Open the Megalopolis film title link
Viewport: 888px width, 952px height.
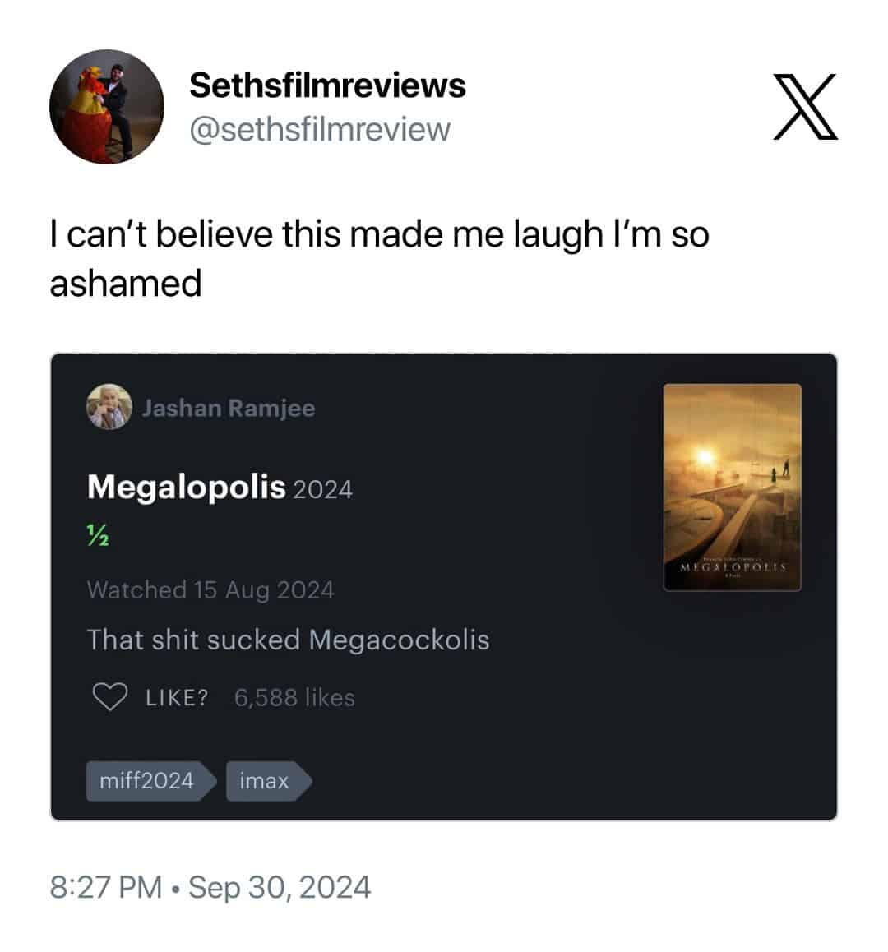point(187,487)
